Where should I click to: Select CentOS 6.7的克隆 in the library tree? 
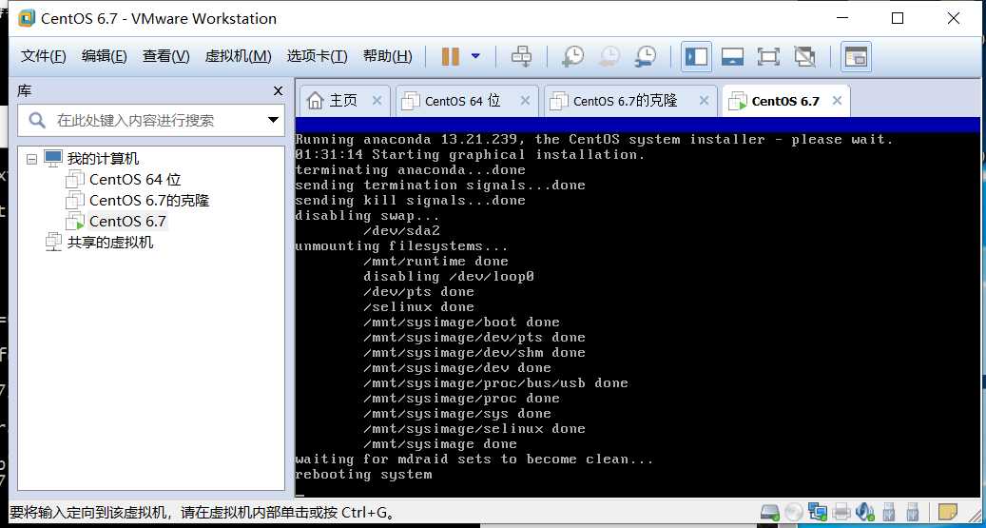pyautogui.click(x=149, y=200)
